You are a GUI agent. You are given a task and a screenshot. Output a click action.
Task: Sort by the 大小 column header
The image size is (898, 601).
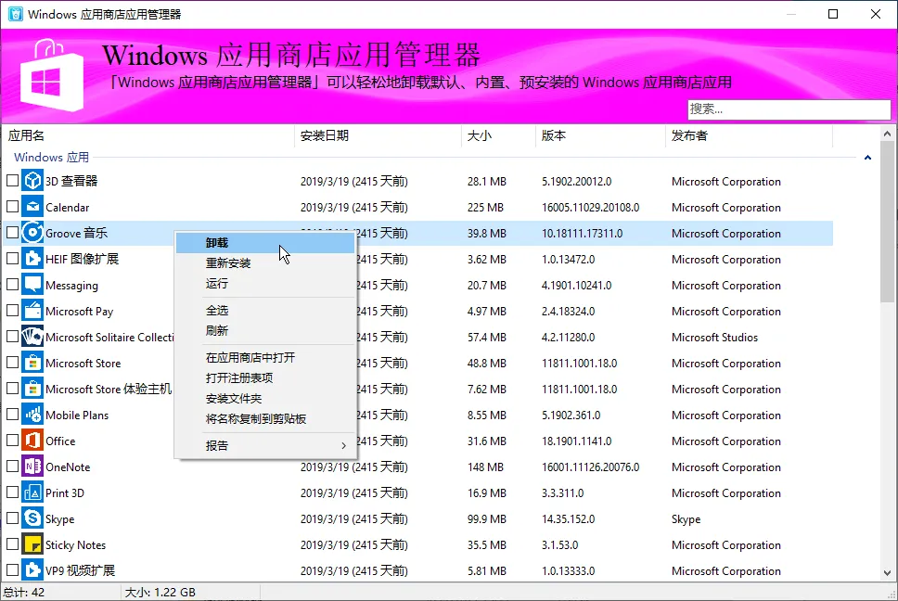[x=498, y=135]
